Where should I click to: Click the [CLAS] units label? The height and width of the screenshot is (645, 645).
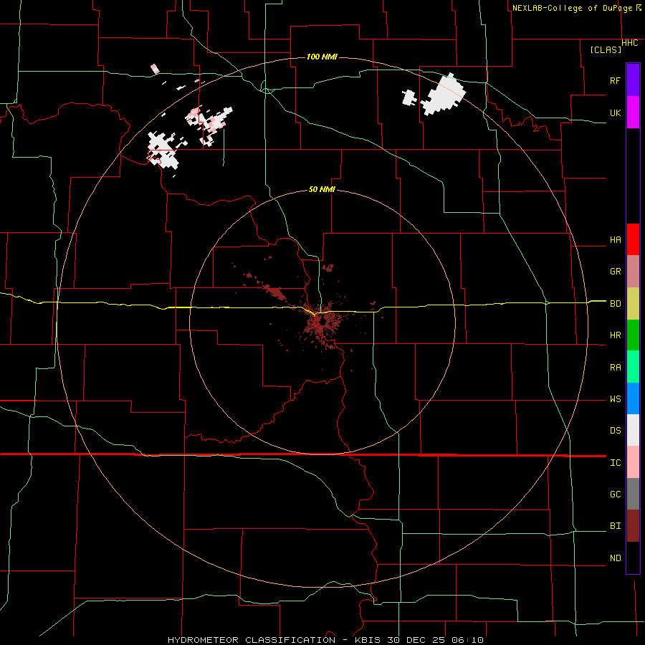click(606, 49)
